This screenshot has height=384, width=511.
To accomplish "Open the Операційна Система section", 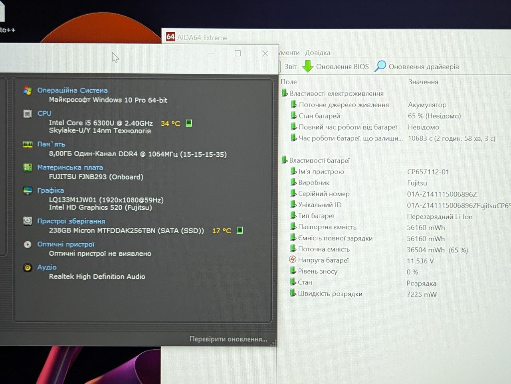I will tap(72, 91).
